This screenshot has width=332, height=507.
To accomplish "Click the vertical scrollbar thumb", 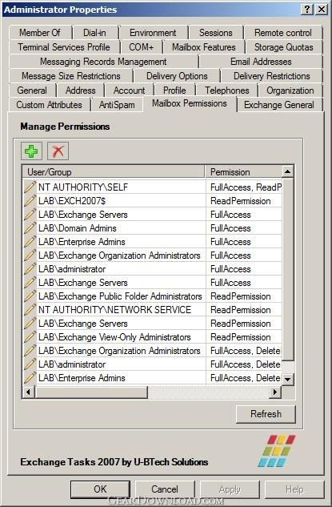I will point(287,269).
